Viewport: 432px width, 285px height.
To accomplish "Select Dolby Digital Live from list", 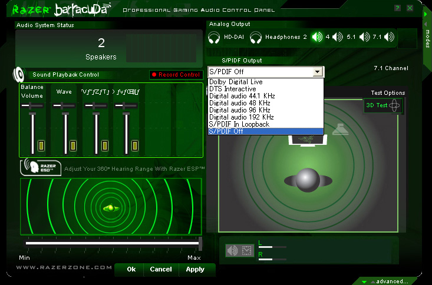I will click(236, 82).
